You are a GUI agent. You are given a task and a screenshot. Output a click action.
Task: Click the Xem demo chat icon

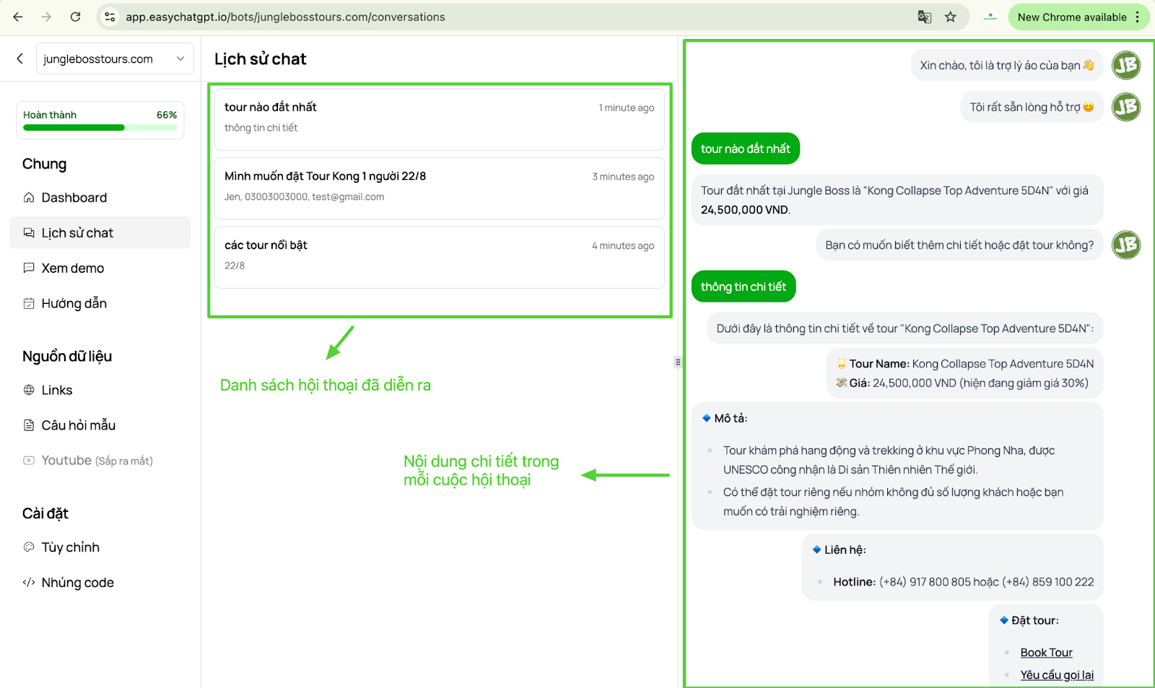coord(29,268)
